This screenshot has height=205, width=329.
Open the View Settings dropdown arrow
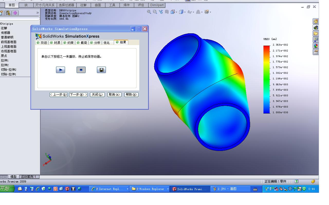tap(210, 12)
